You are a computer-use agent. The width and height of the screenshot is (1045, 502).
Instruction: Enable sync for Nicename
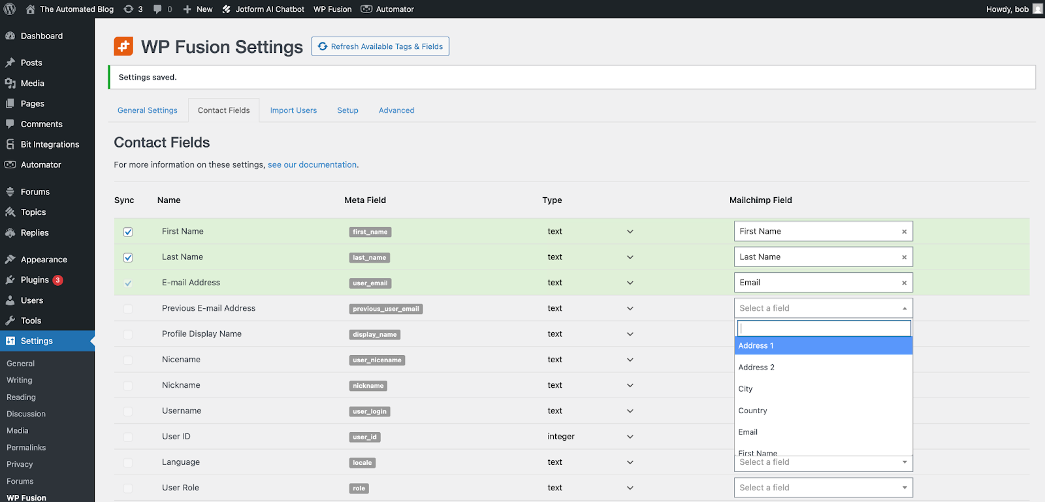pyautogui.click(x=128, y=360)
